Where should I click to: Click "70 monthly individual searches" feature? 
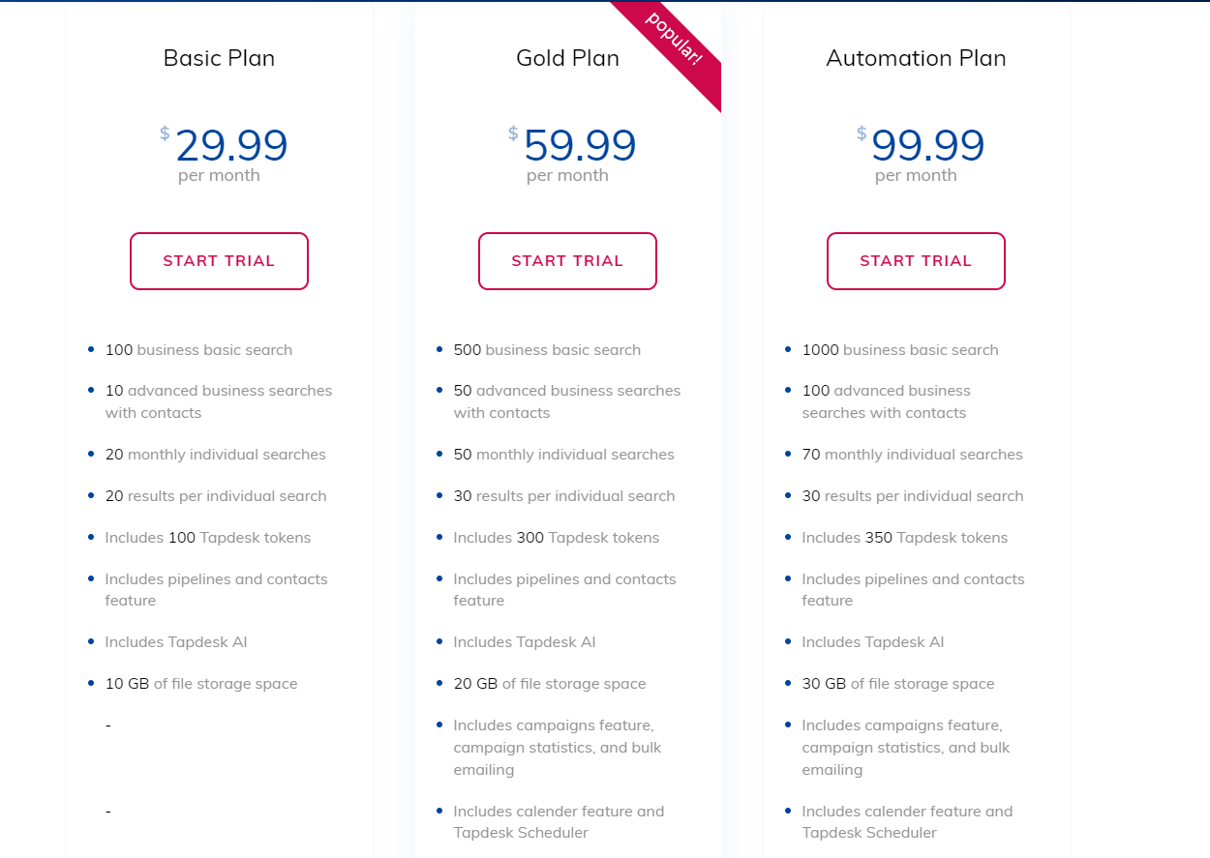tap(912, 455)
